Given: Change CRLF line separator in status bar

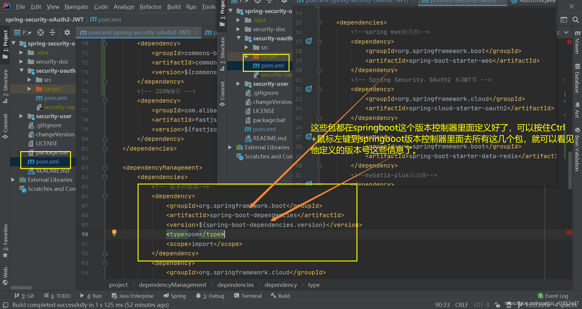Looking at the screenshot, I should tap(461, 305).
